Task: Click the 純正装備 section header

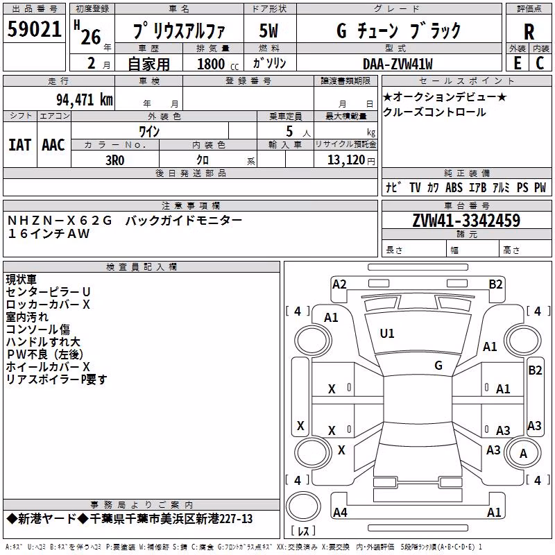Action: [466, 173]
